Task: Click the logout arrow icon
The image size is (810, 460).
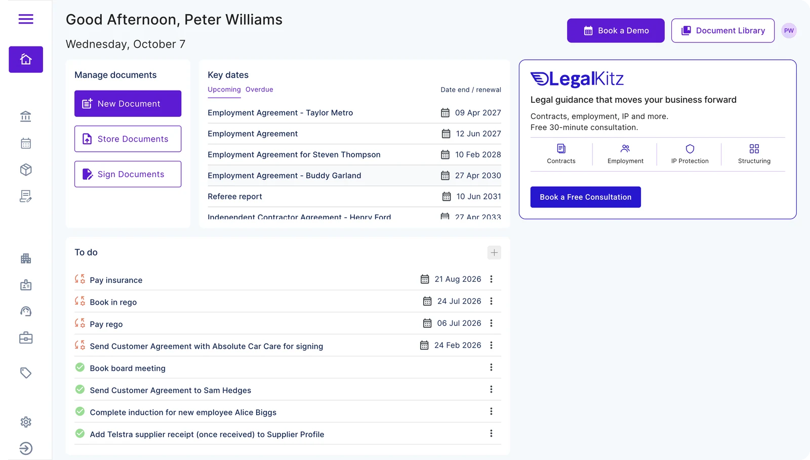Action: pos(26,448)
